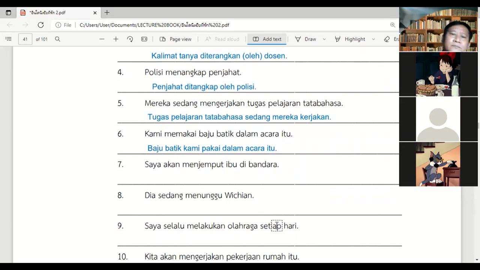The image size is (480, 270).
Task: Click the page number field showing 41
Action: coord(25,39)
